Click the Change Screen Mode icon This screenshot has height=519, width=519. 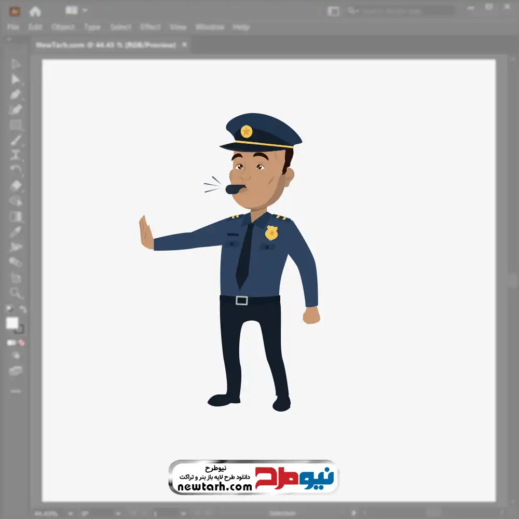15,371
